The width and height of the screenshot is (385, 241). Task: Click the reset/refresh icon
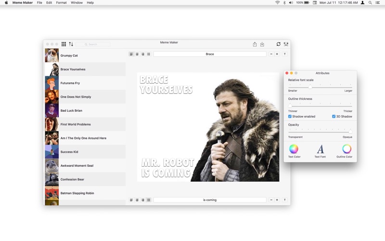pos(279,44)
